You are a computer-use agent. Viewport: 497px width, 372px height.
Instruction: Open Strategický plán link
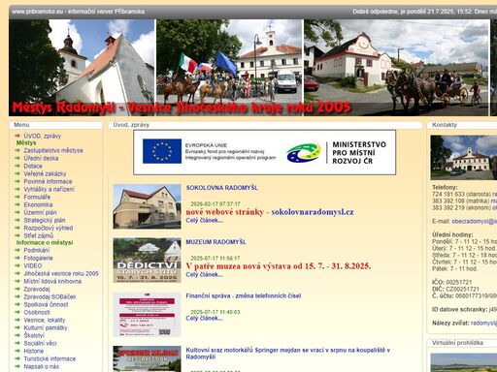click(45, 220)
